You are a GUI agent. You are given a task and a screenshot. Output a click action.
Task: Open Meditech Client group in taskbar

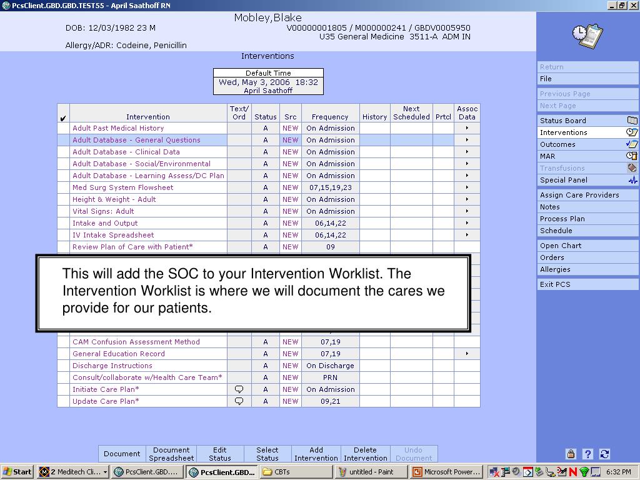[73, 472]
